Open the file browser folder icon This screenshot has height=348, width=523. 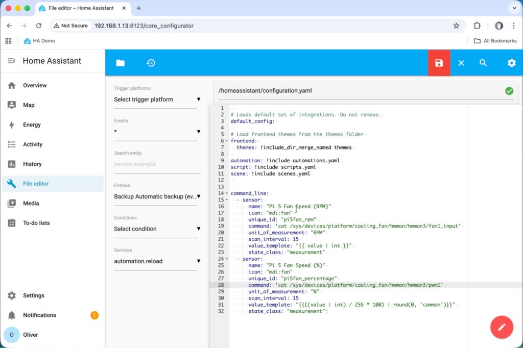point(120,63)
